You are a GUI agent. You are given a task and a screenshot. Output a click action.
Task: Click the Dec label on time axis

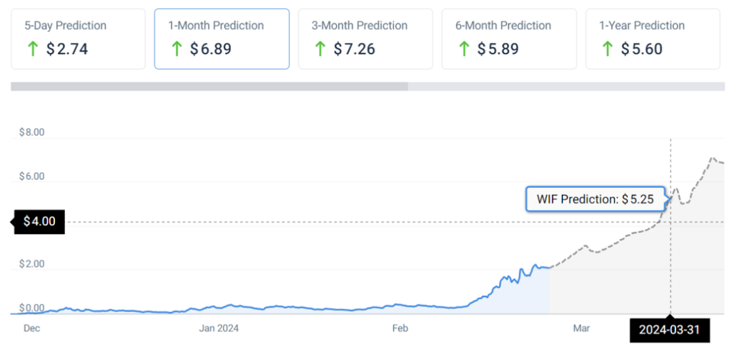coord(31,328)
